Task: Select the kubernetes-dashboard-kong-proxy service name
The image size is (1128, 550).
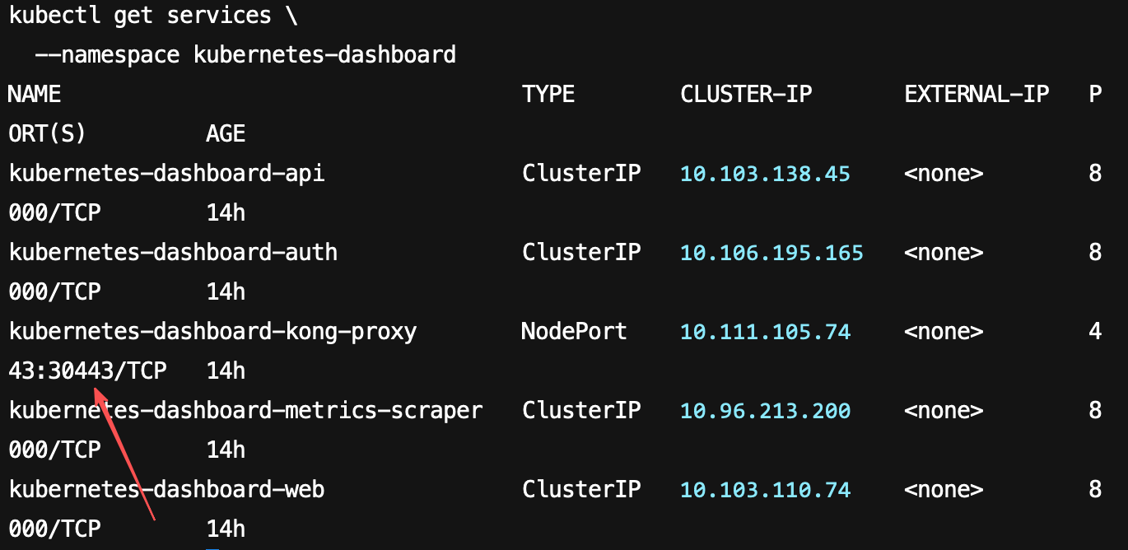Action: click(212, 332)
